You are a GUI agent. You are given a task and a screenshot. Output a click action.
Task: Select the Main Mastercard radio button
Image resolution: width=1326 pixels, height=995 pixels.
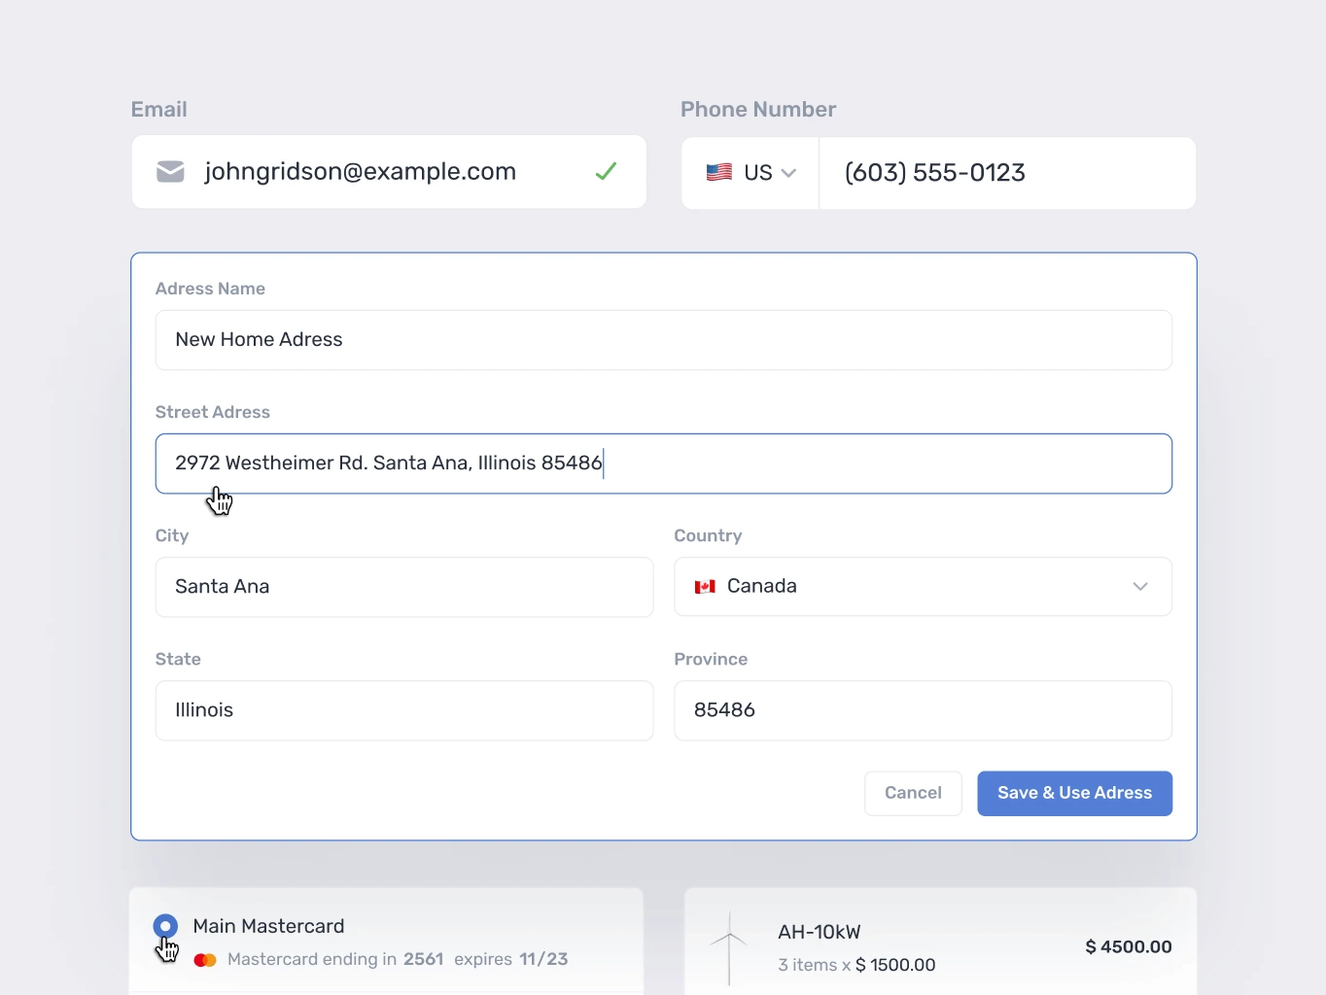[x=165, y=926]
